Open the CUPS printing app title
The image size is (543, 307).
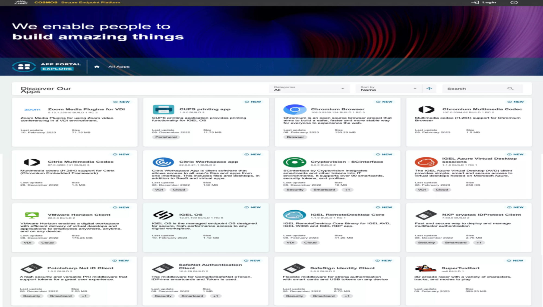(x=205, y=109)
